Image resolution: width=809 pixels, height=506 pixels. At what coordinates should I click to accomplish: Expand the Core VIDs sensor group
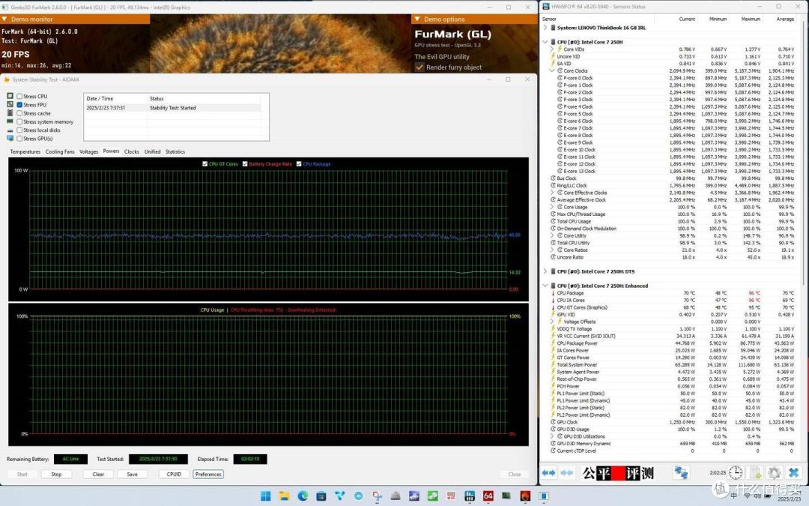552,49
